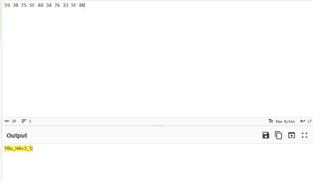Save the output to a file
The height and width of the screenshot is (181, 313).
pyautogui.click(x=266, y=135)
